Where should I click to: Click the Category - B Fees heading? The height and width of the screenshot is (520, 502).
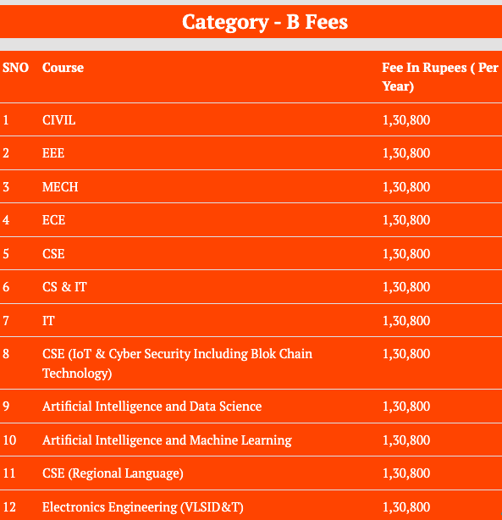(x=265, y=22)
